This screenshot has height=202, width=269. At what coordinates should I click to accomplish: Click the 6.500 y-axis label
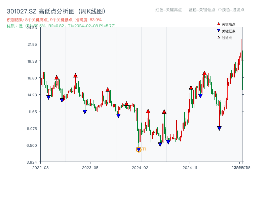32,145
